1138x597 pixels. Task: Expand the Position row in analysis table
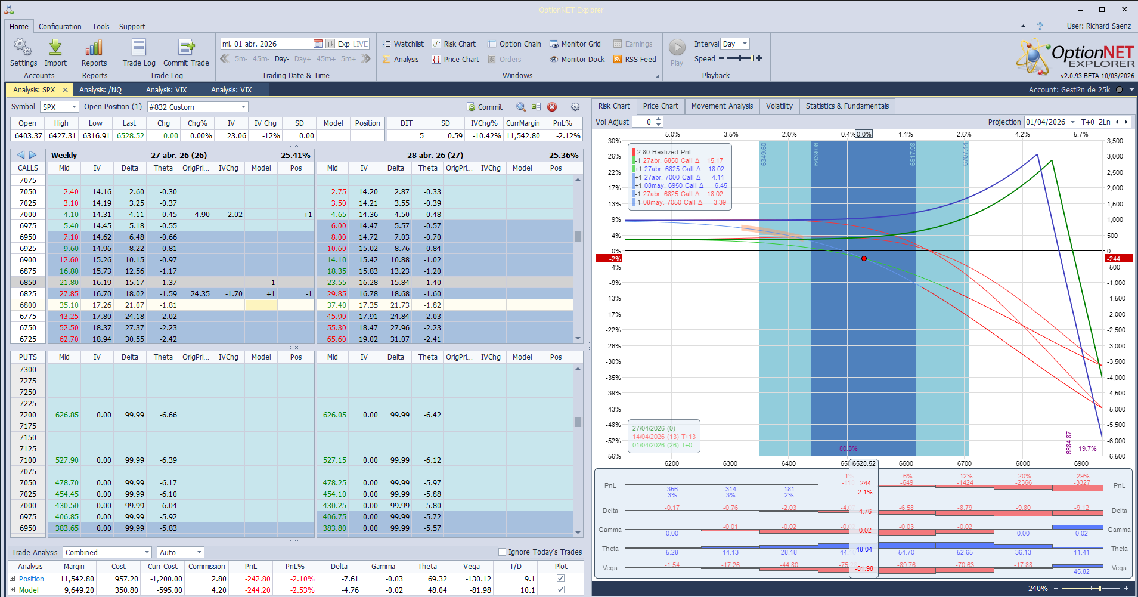coord(12,578)
